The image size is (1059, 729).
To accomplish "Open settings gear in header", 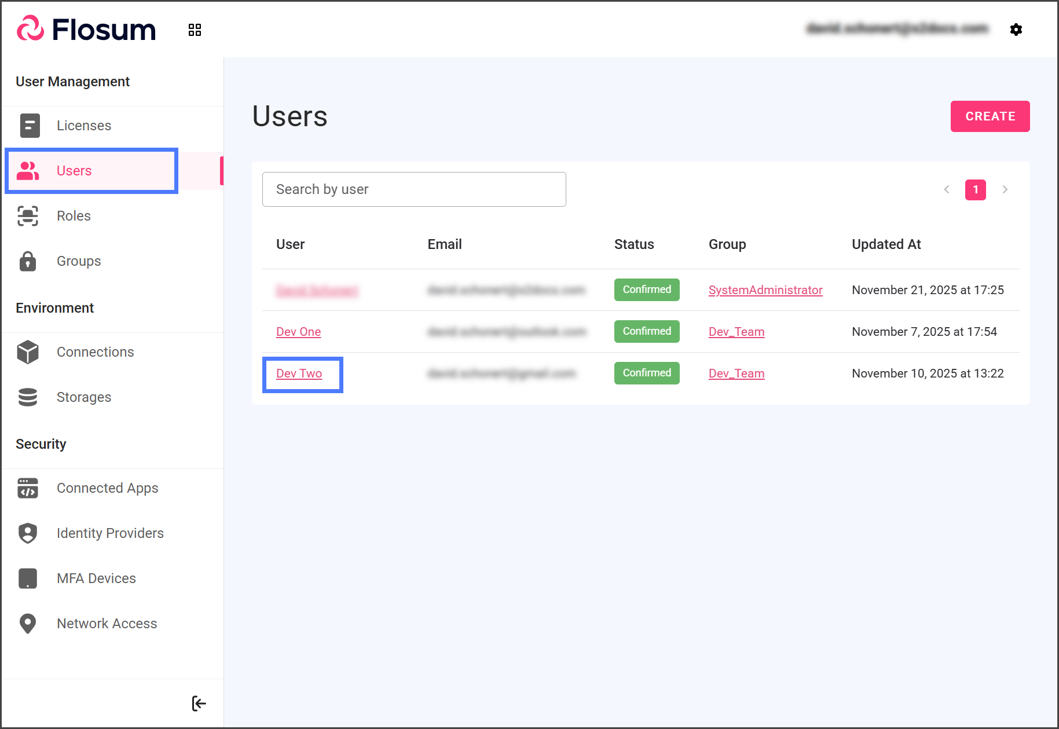I will click(1016, 30).
